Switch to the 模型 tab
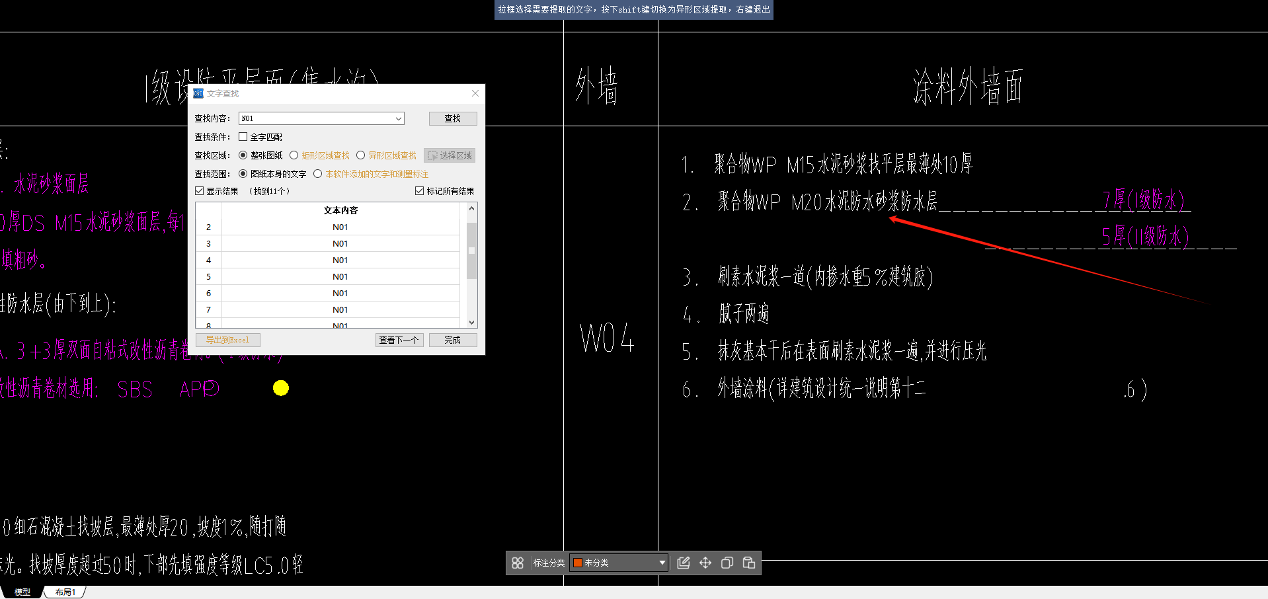The width and height of the screenshot is (1268, 599). pos(22,591)
